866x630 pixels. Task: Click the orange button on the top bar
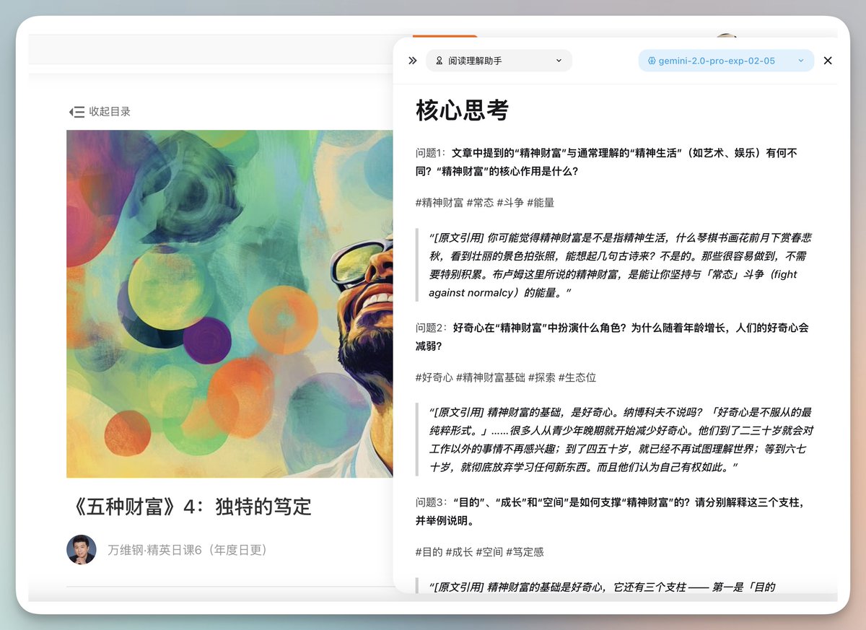pyautogui.click(x=445, y=35)
